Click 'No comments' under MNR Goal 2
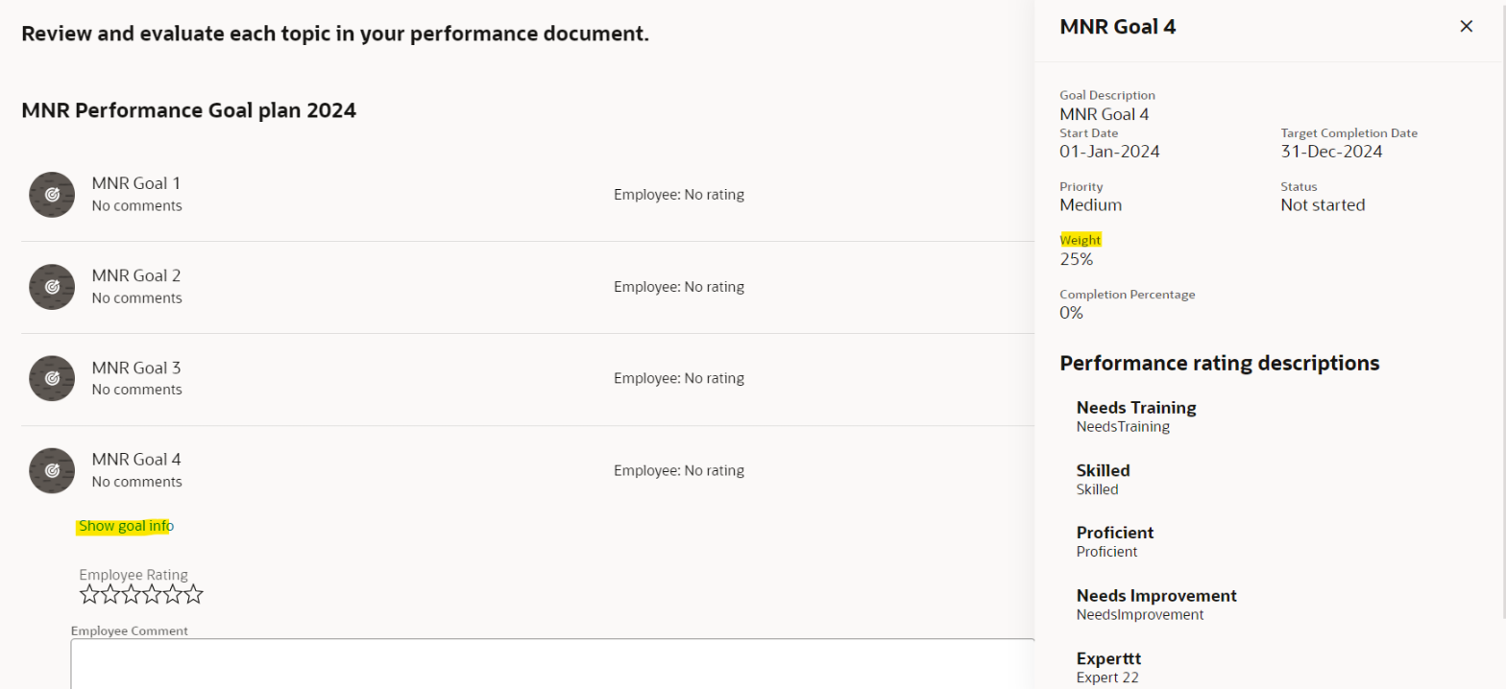This screenshot has width=1506, height=689. (x=136, y=297)
